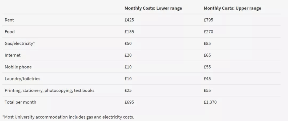288x121 pixels.
Task: Click the Monthly Costs: Upper range header
Action: pyautogui.click(x=232, y=8)
